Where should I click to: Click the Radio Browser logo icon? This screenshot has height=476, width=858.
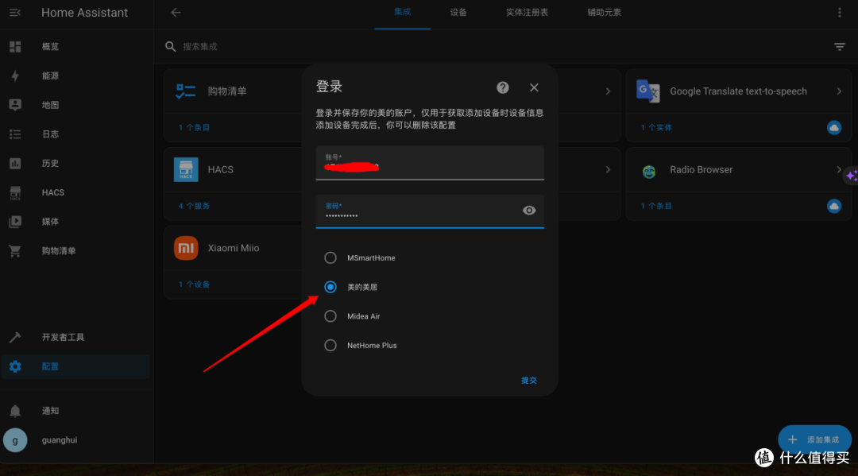pyautogui.click(x=649, y=172)
